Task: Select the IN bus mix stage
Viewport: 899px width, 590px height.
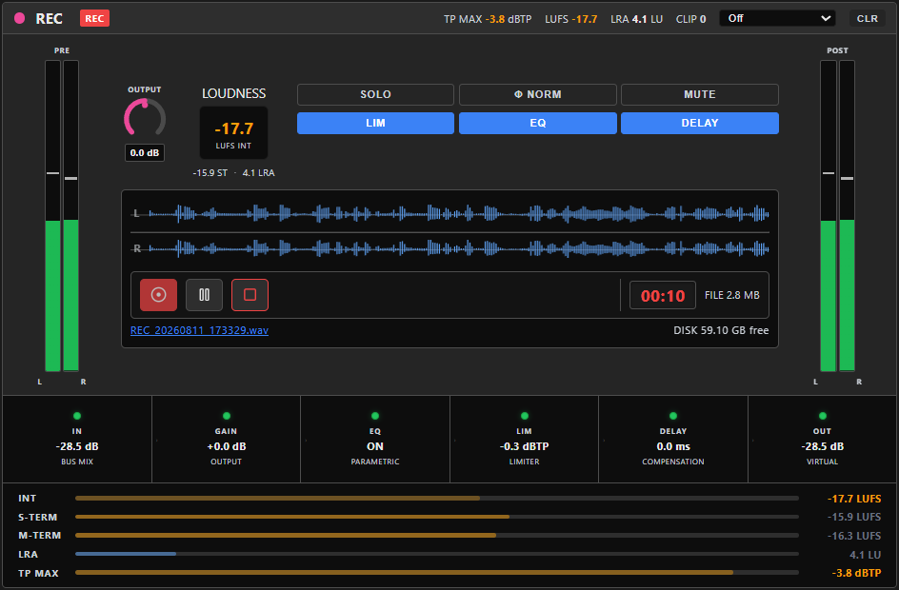Action: (77, 439)
